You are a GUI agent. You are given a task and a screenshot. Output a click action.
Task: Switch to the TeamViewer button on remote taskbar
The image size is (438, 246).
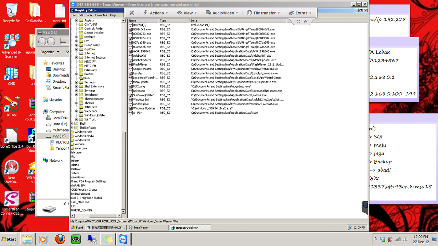[148, 228]
